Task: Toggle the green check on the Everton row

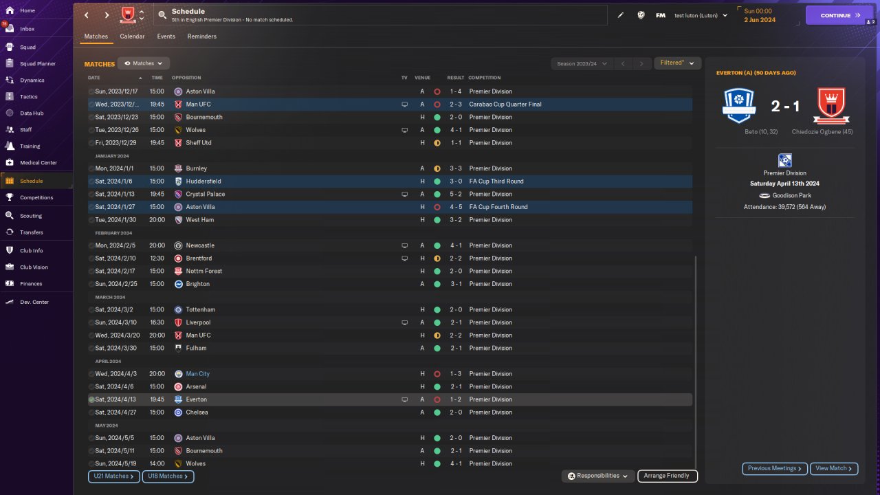Action: [x=91, y=399]
